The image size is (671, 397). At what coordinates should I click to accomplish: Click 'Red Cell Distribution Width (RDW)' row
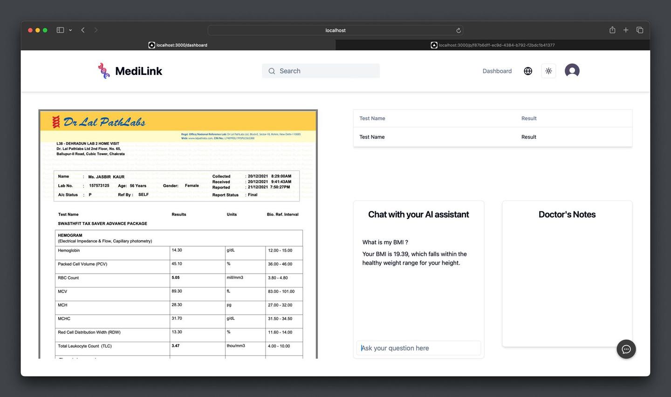[x=179, y=335]
